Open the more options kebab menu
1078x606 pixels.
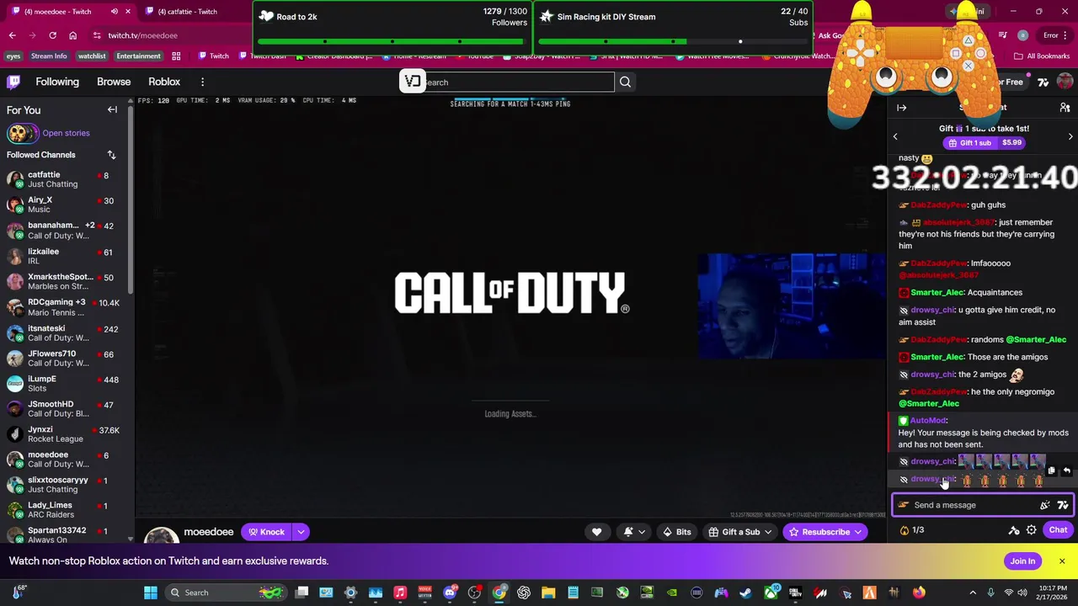202,82
